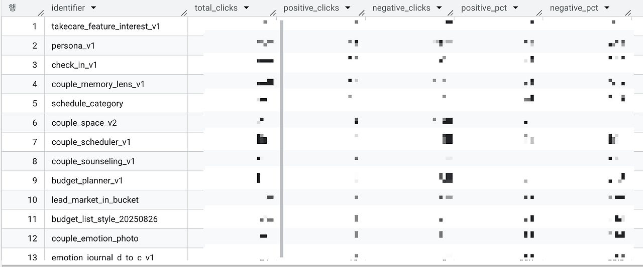Click the vertical gray scrollbar divider
Viewport: 643px width, 267px height.
coord(281,139)
